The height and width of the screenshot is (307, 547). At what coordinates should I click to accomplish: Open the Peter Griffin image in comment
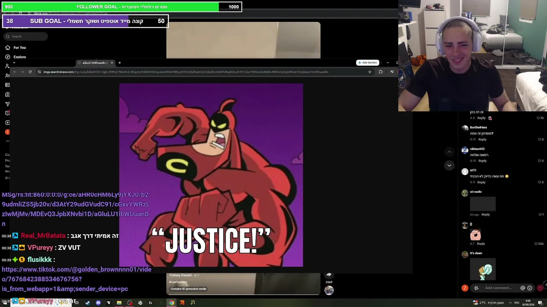pyautogui.click(x=476, y=235)
